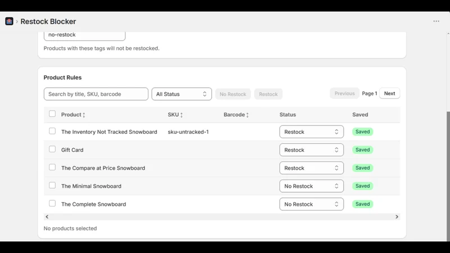Click Saved badge in The Minimal Snowboard row
450x253 pixels.
pyautogui.click(x=362, y=186)
